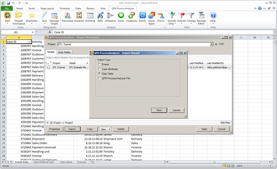Open the Name Box dropdown arrow
The height and width of the screenshot is (169, 277).
tap(32, 32)
